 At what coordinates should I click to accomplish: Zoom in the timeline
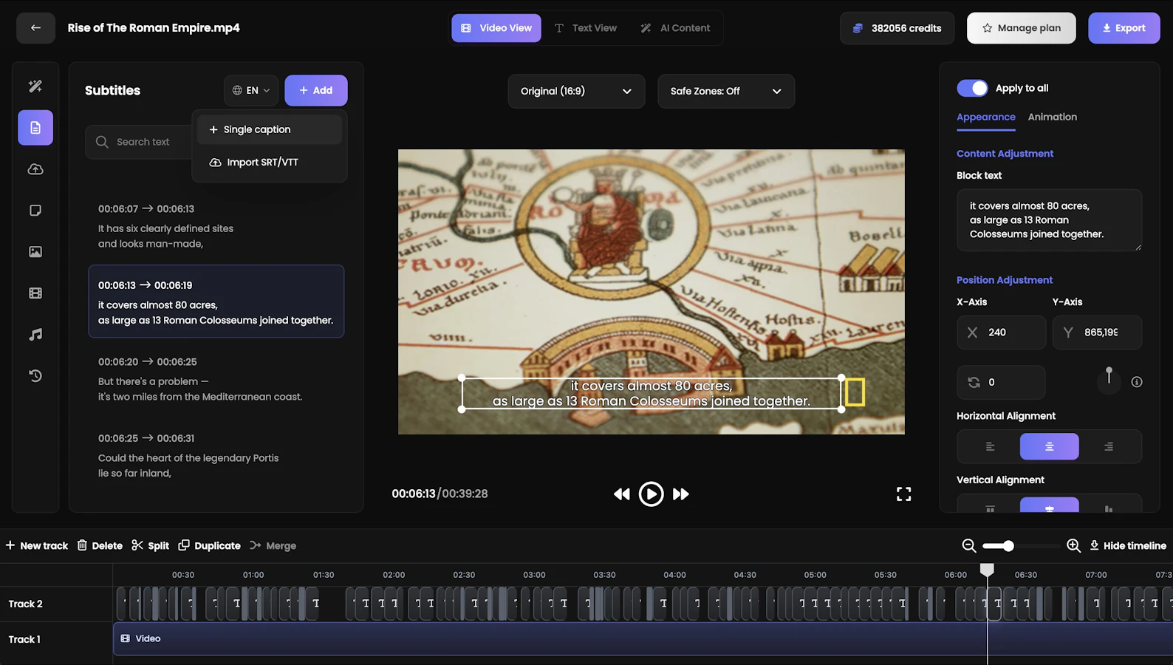coord(1073,545)
